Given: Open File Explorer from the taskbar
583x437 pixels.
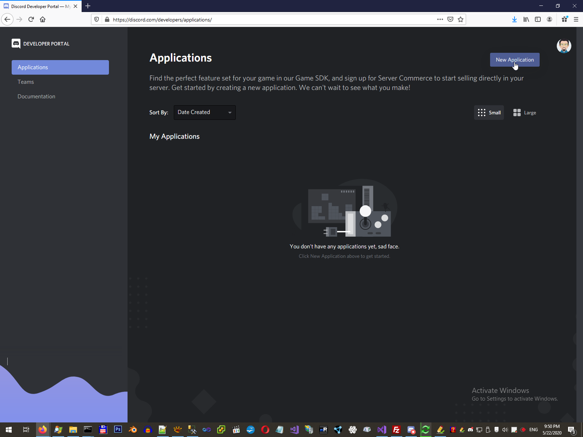Looking at the screenshot, I should coord(73,430).
